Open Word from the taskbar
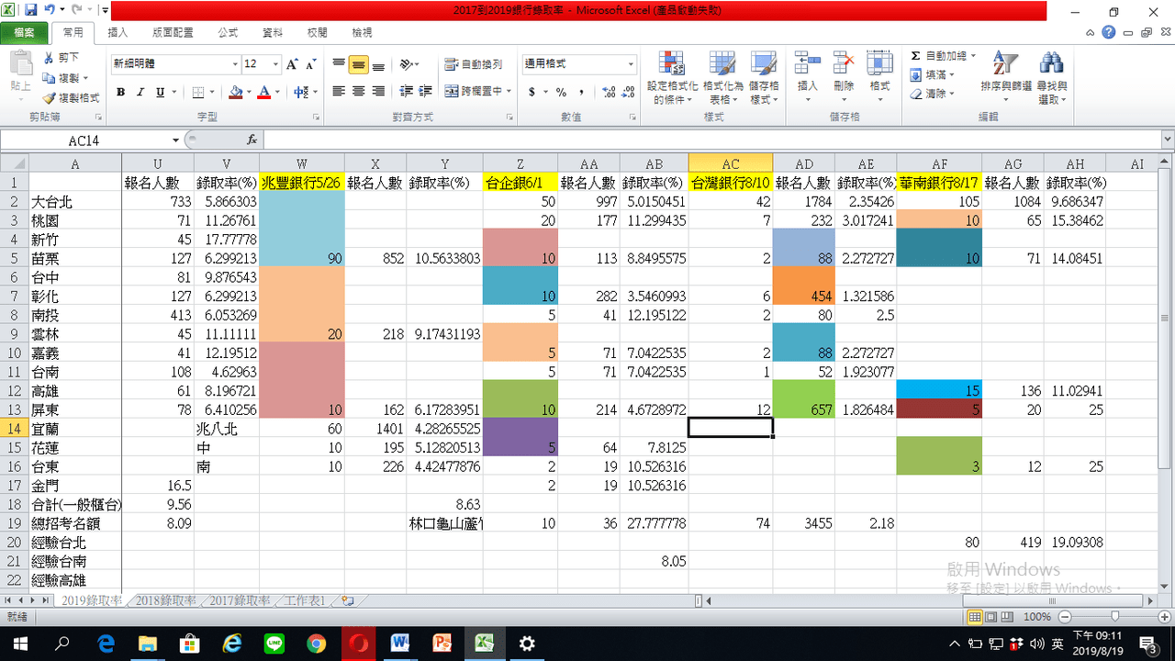The width and height of the screenshot is (1175, 661). 400,644
